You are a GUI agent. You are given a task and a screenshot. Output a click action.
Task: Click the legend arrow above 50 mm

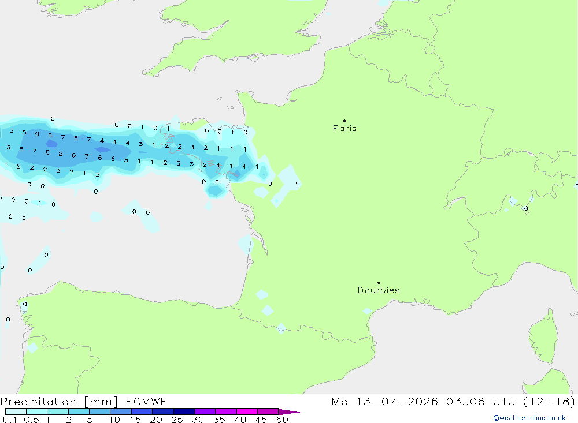pyautogui.click(x=289, y=412)
